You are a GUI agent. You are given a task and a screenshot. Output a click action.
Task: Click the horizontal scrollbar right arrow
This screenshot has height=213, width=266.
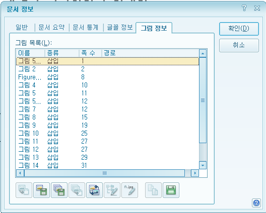(195, 173)
